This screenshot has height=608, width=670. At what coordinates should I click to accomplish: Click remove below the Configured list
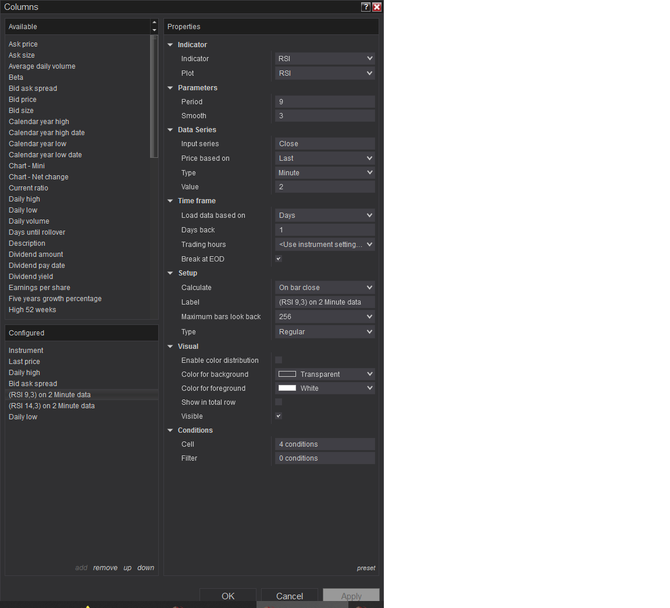point(105,568)
